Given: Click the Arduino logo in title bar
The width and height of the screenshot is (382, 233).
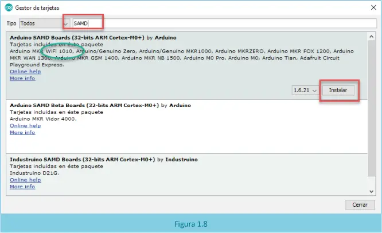Looking at the screenshot, I should [x=9, y=7].
